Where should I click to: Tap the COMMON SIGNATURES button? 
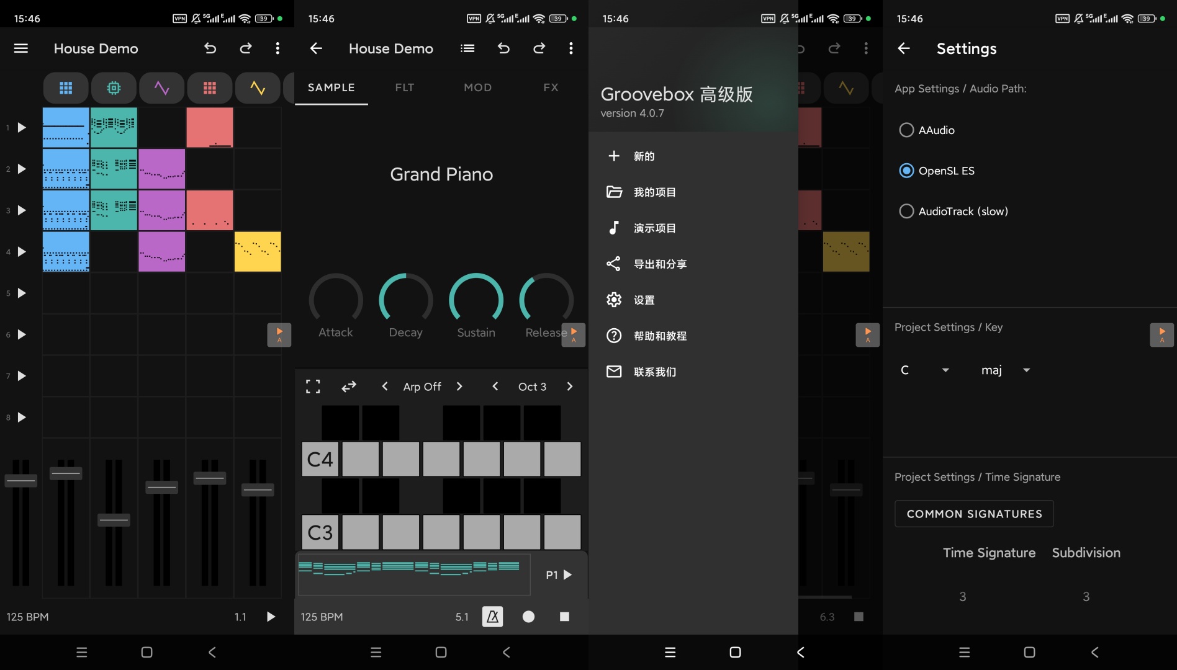973,514
